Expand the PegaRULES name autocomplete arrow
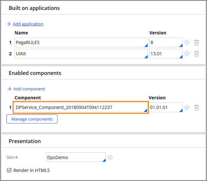Viewport: 207px width, 181px height. 146,45
